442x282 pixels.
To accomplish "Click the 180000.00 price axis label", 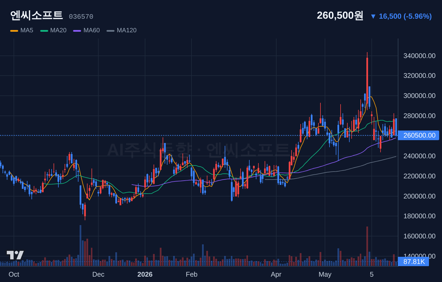I will (419, 216).
